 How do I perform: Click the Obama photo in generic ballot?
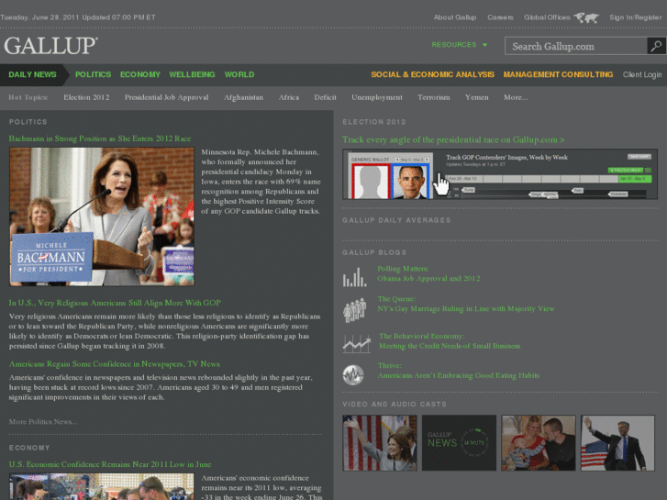(x=410, y=182)
